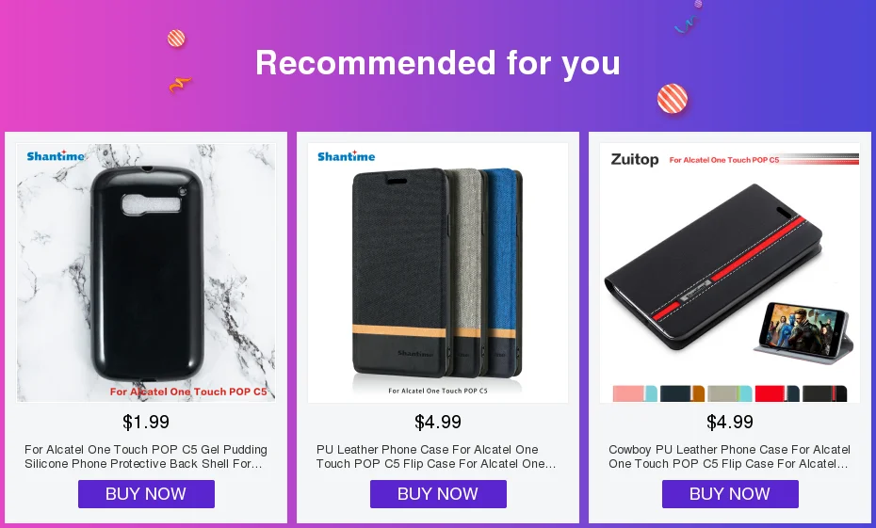Click BUY NOW for the $1.99 silicone case

pos(146,494)
